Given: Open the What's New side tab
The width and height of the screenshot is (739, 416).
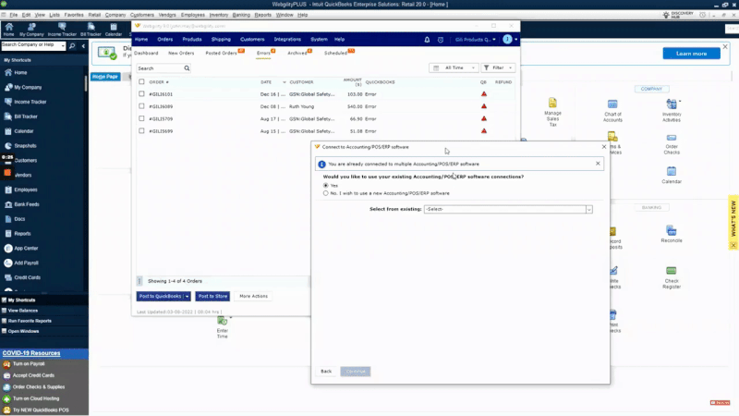Looking at the screenshot, I should point(733,222).
